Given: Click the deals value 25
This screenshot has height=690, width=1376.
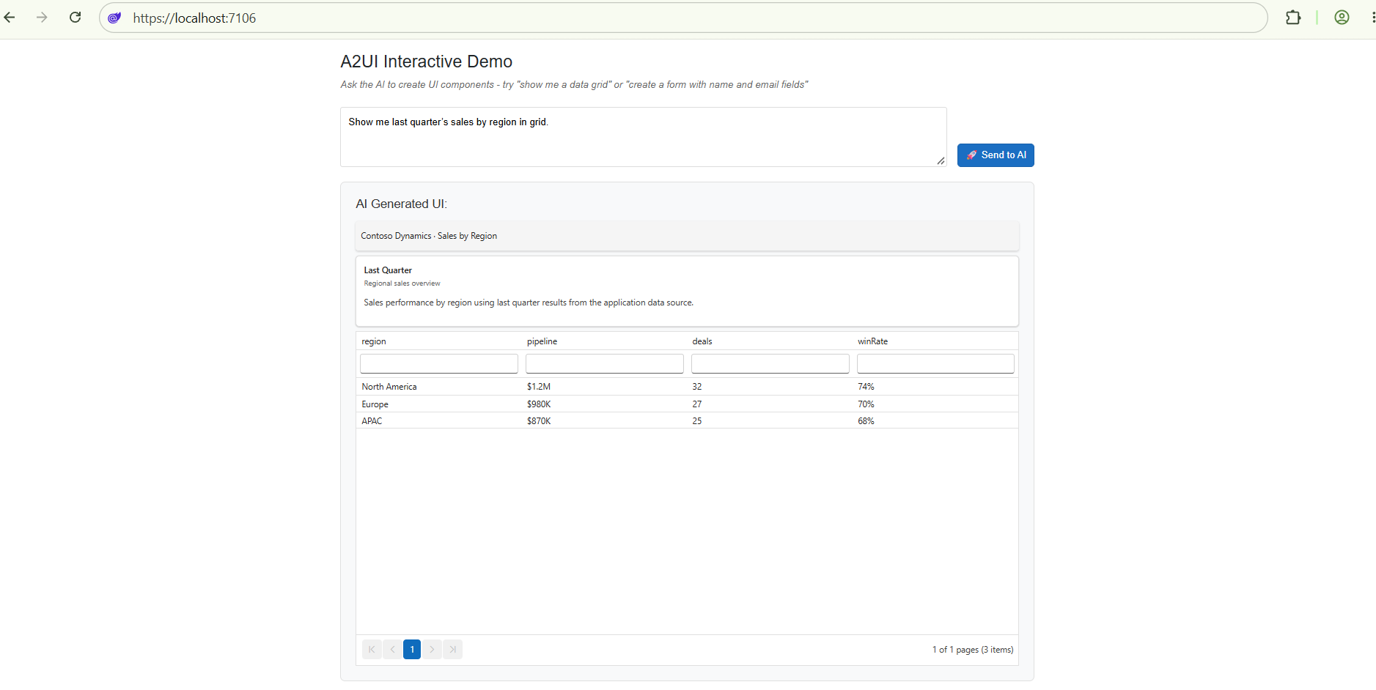Looking at the screenshot, I should 697,421.
